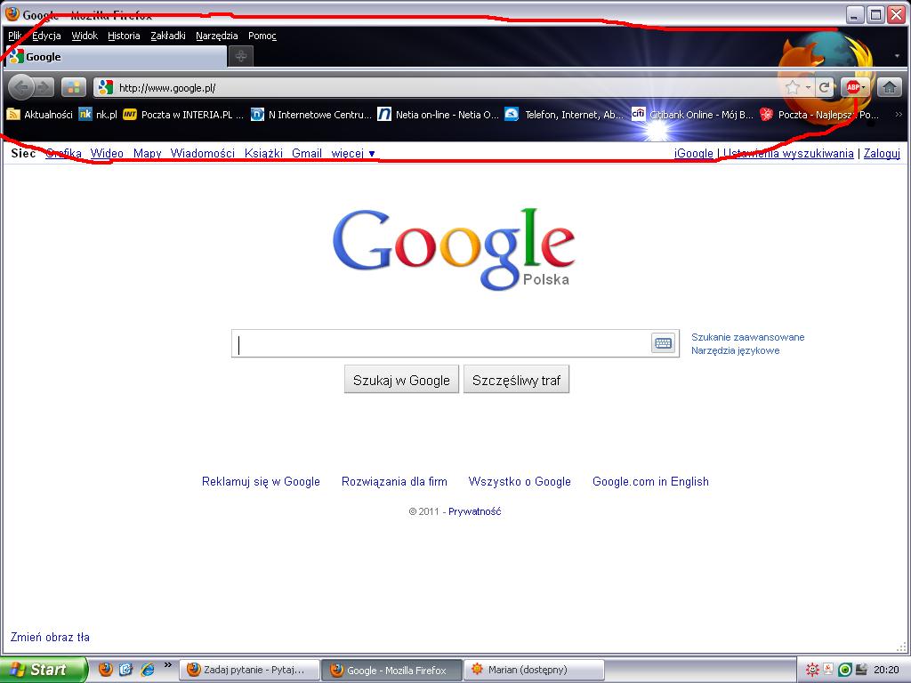Click the Szczęśliwy traf button
The height and width of the screenshot is (683, 911).
(x=516, y=380)
